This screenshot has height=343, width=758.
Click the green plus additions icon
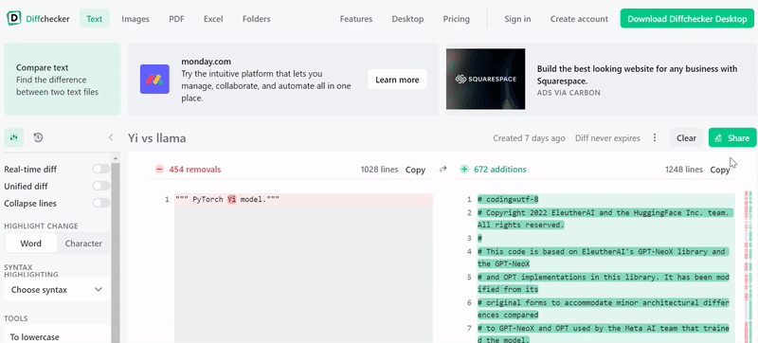tap(464, 169)
